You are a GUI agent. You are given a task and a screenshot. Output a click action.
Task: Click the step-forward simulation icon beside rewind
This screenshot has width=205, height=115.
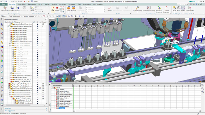pos(64,7)
